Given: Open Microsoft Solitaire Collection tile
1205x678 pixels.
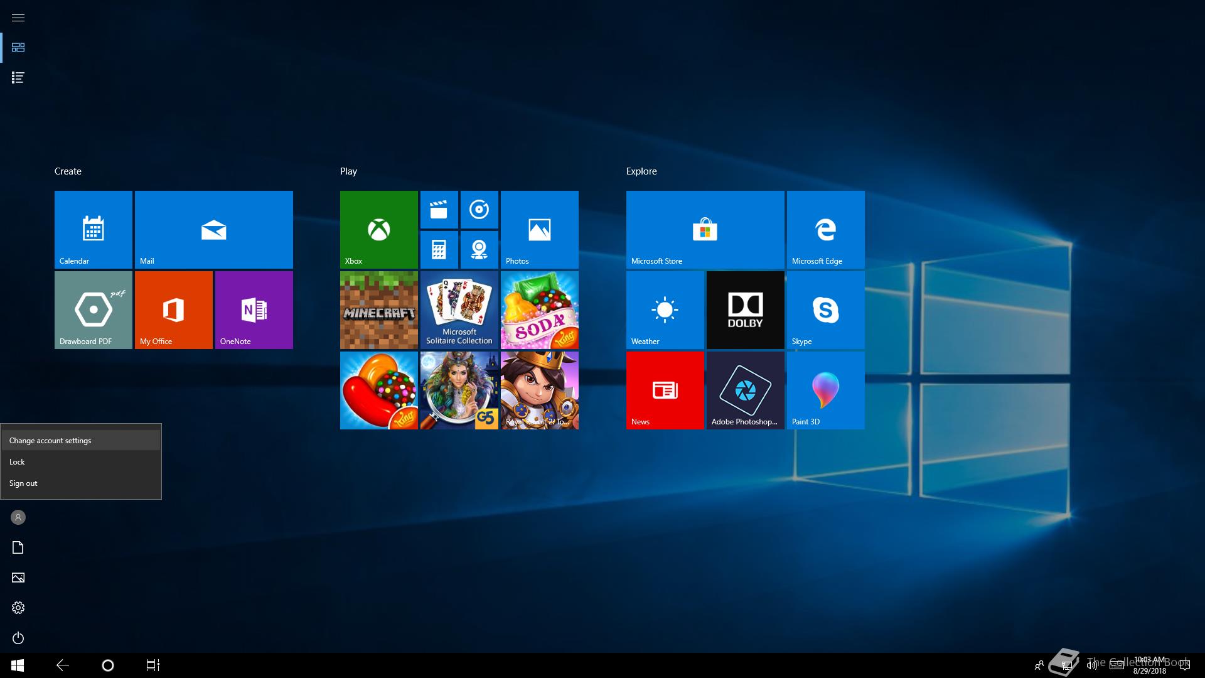Looking at the screenshot, I should [459, 310].
